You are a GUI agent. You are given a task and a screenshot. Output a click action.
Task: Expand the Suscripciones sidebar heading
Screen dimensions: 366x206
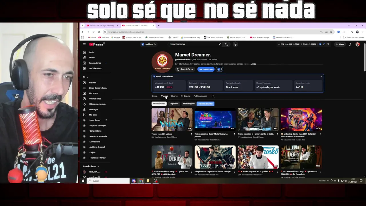pos(91,166)
